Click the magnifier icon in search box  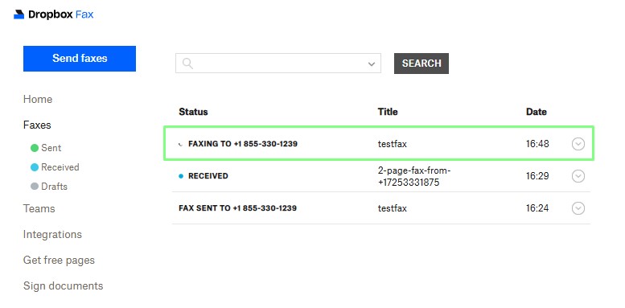point(187,64)
